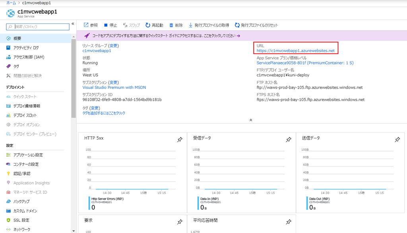The image size is (407, 233).
Task: Click sidebar scrollbar up arrow
Action: pyautogui.click(x=74, y=37)
